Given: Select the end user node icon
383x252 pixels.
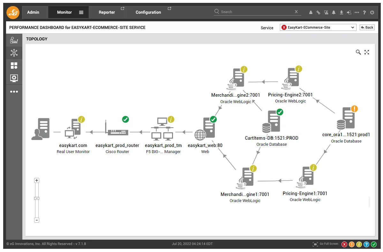Looking at the screenshot, I should (x=41, y=129).
